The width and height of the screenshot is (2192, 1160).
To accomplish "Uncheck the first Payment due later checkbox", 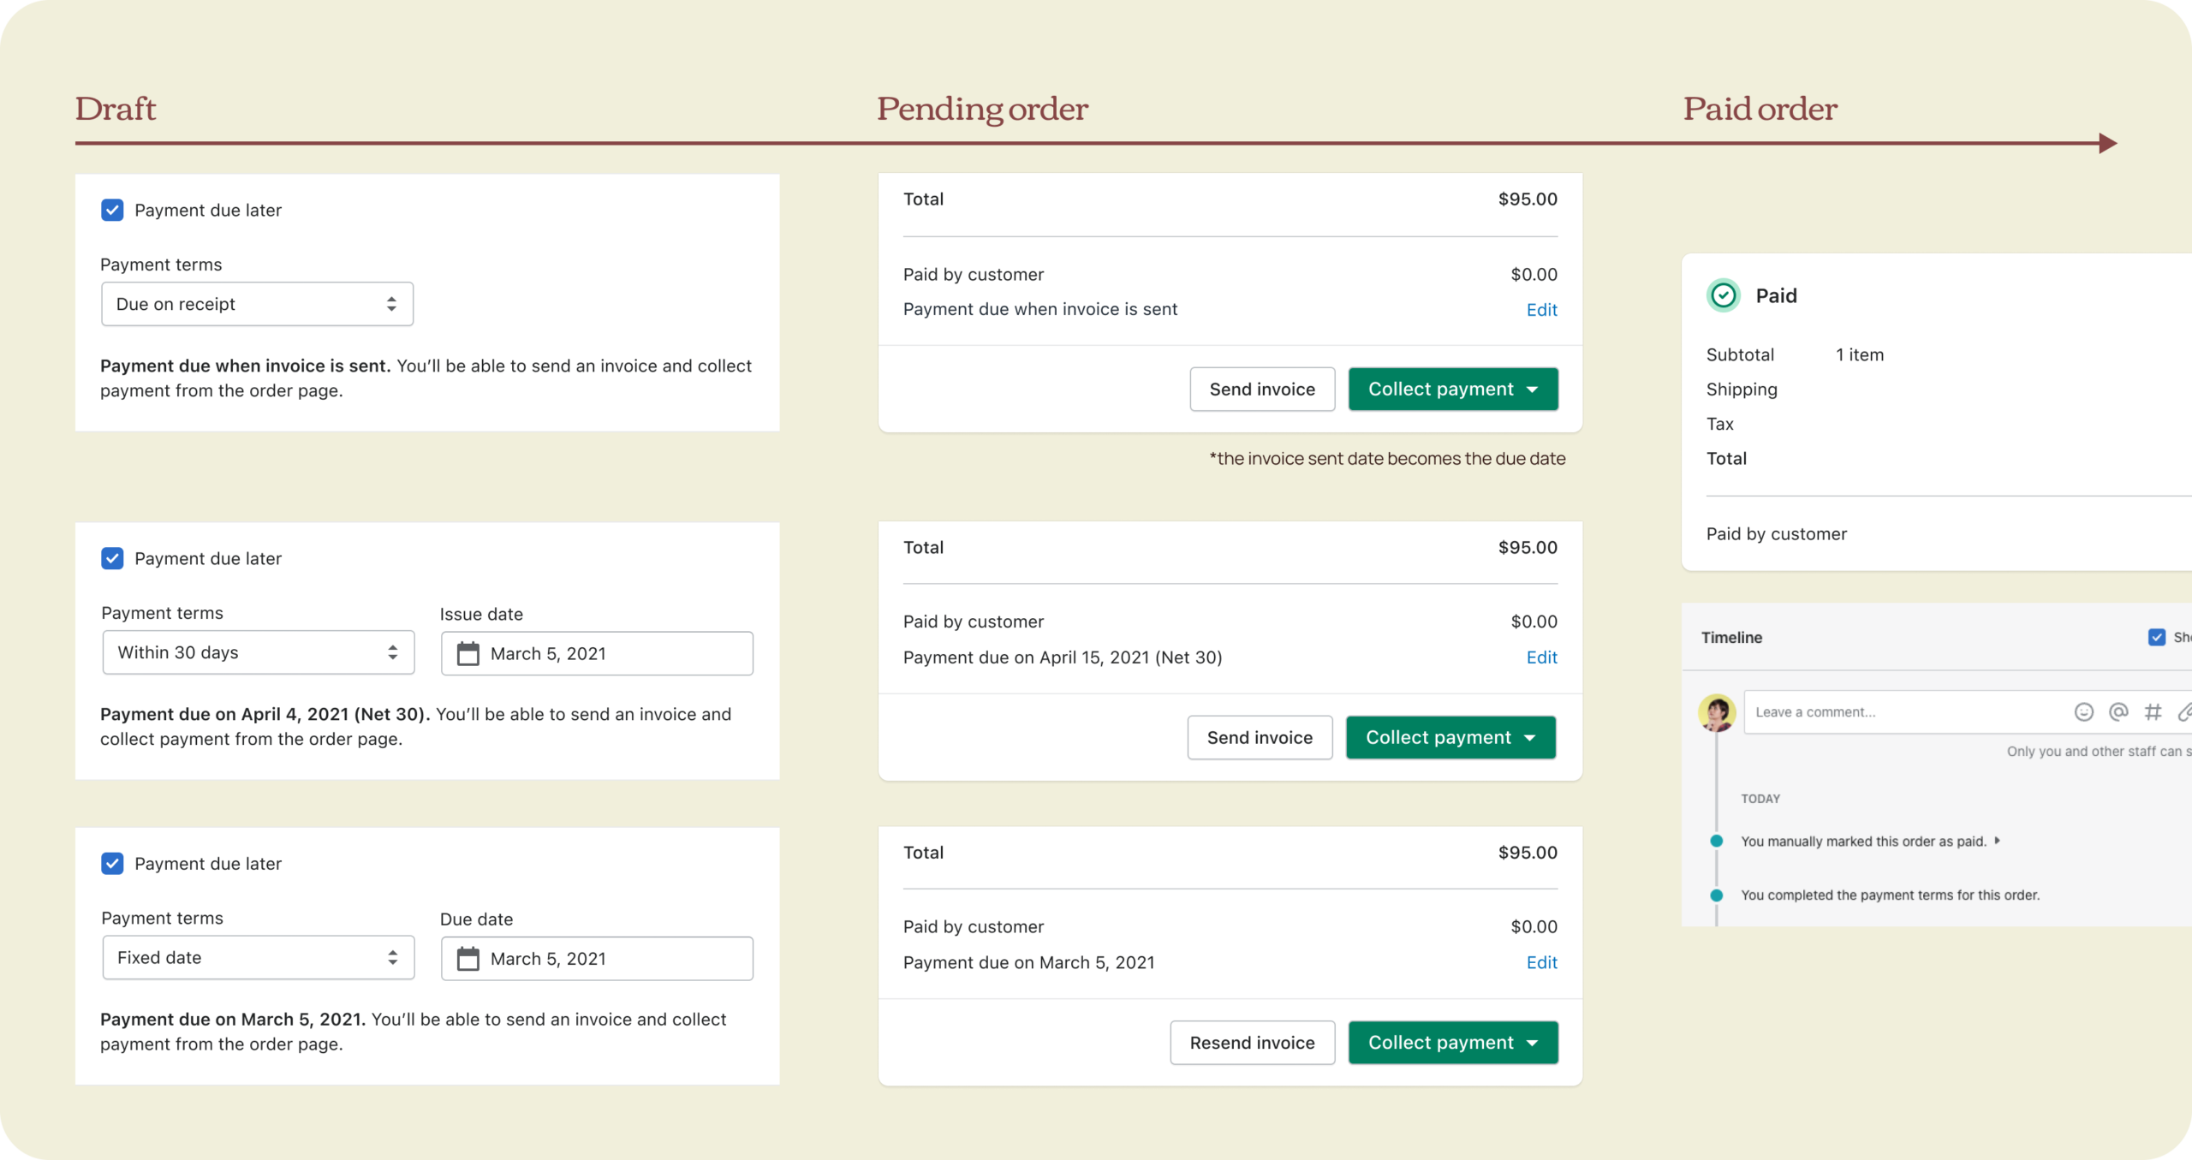I will pyautogui.click(x=112, y=210).
